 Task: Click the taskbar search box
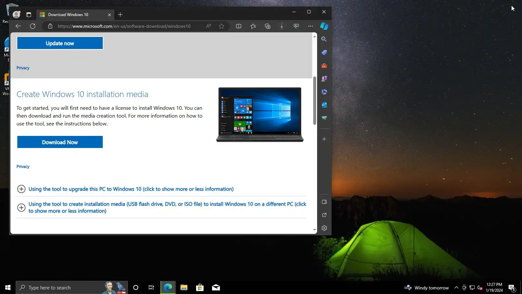[x=72, y=287]
